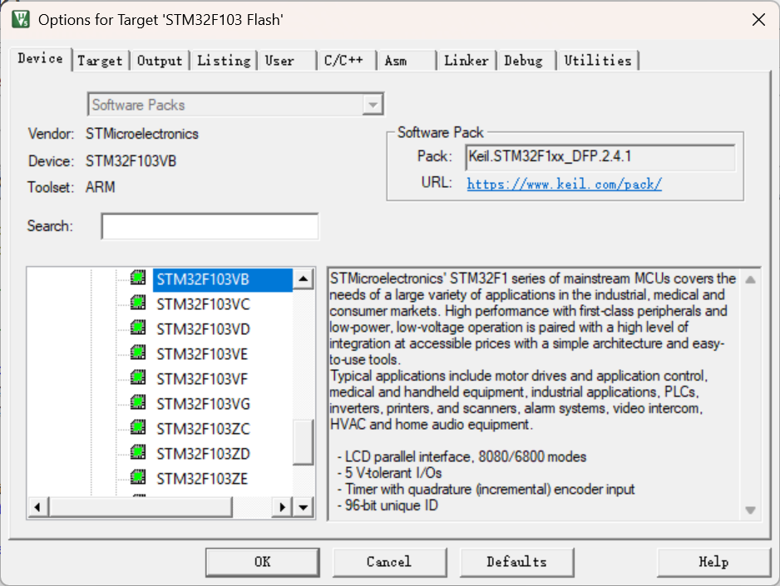Open the keil.com/pack URL link

point(564,184)
